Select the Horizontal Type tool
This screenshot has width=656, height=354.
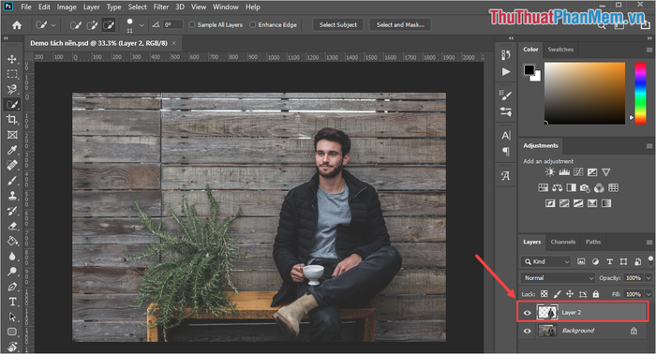[12, 302]
